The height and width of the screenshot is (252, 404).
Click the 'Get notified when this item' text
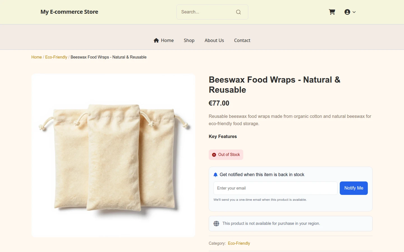coord(262,175)
